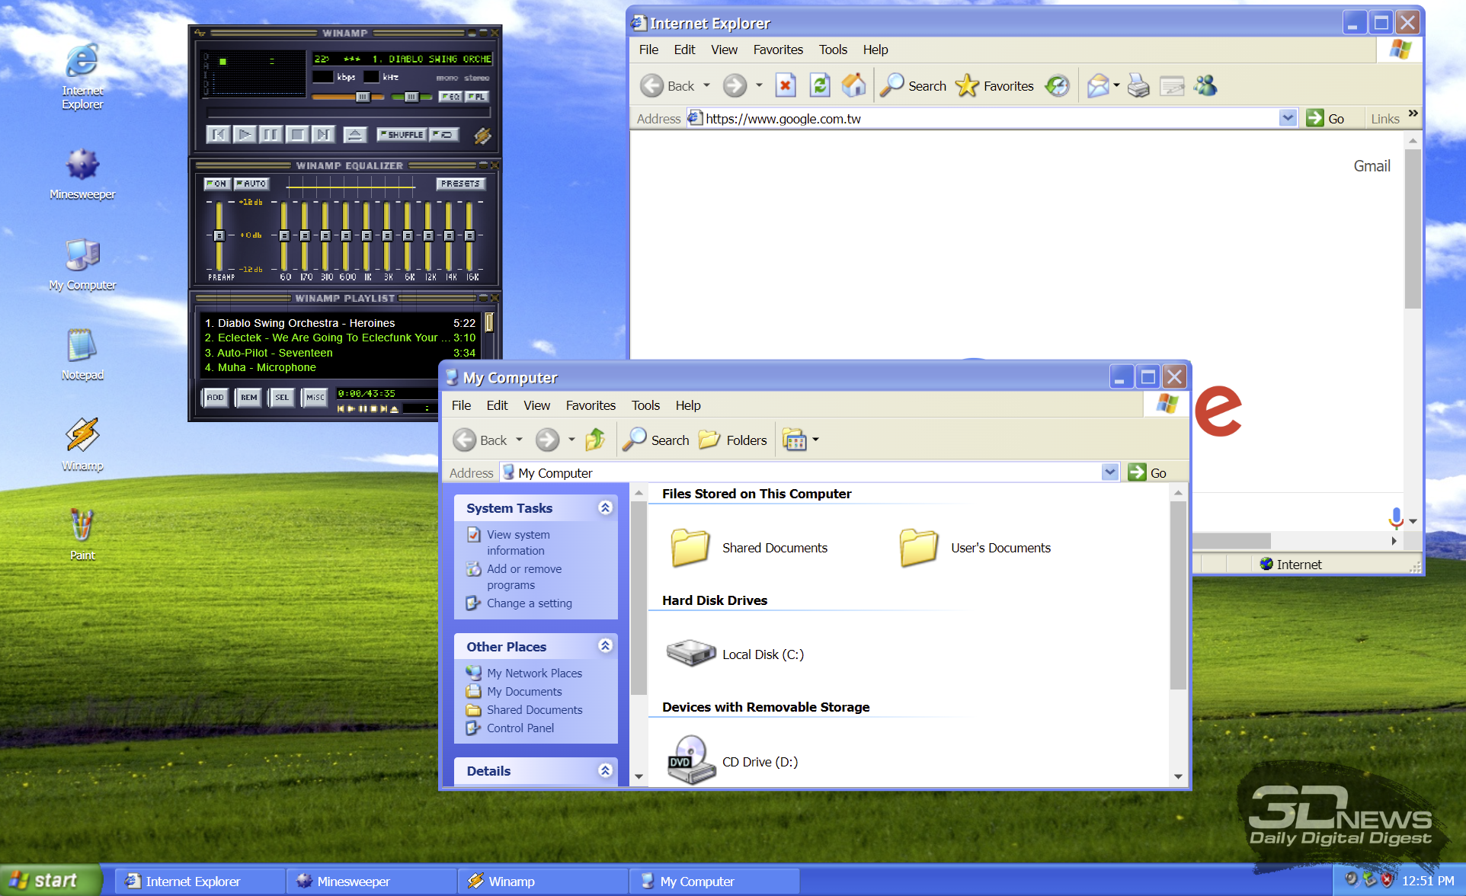Open Internet Explorer Back history dropdown arrow
The width and height of the screenshot is (1466, 896).
pyautogui.click(x=706, y=85)
